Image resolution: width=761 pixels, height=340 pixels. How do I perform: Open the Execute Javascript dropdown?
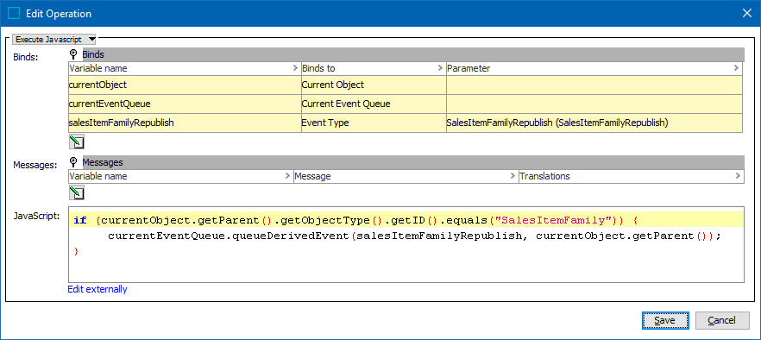[53, 40]
